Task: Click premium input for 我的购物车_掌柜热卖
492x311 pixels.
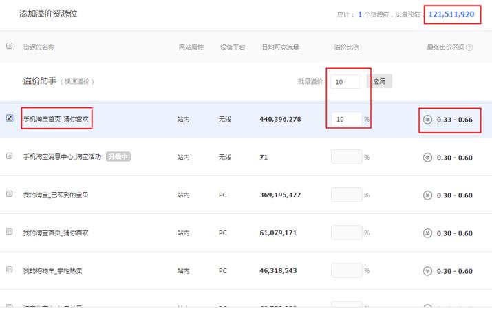Action: pos(345,270)
